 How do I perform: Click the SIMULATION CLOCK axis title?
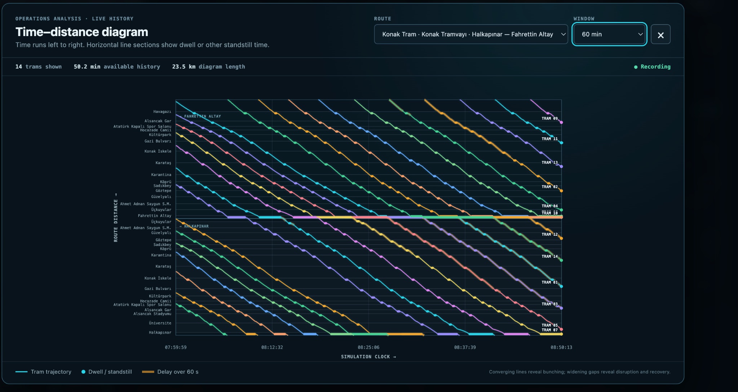[x=368, y=357]
